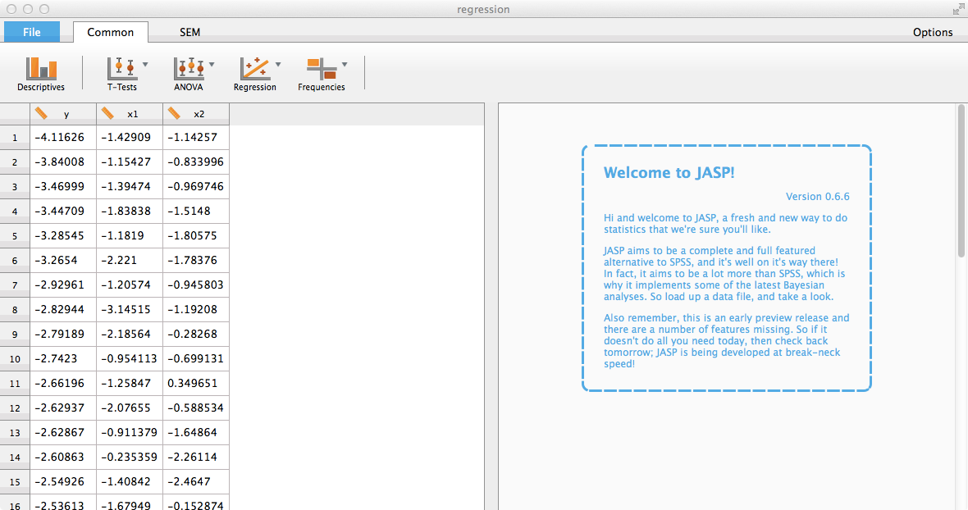Switch to the Common tab
This screenshot has height=510, width=968.
pyautogui.click(x=111, y=32)
